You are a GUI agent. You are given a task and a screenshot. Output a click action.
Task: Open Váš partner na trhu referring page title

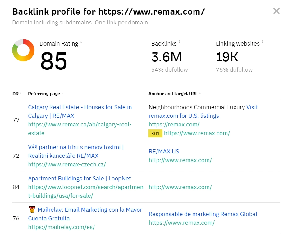(76, 151)
